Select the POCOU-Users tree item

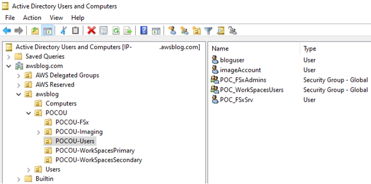pyautogui.click(x=75, y=141)
